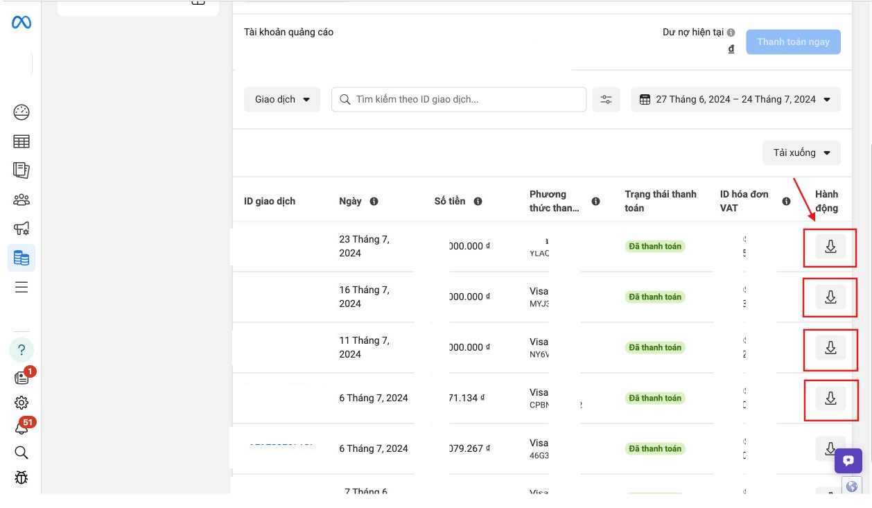872x508 pixels.
Task: Open the news updates icon with badge 1
Action: 21,377
